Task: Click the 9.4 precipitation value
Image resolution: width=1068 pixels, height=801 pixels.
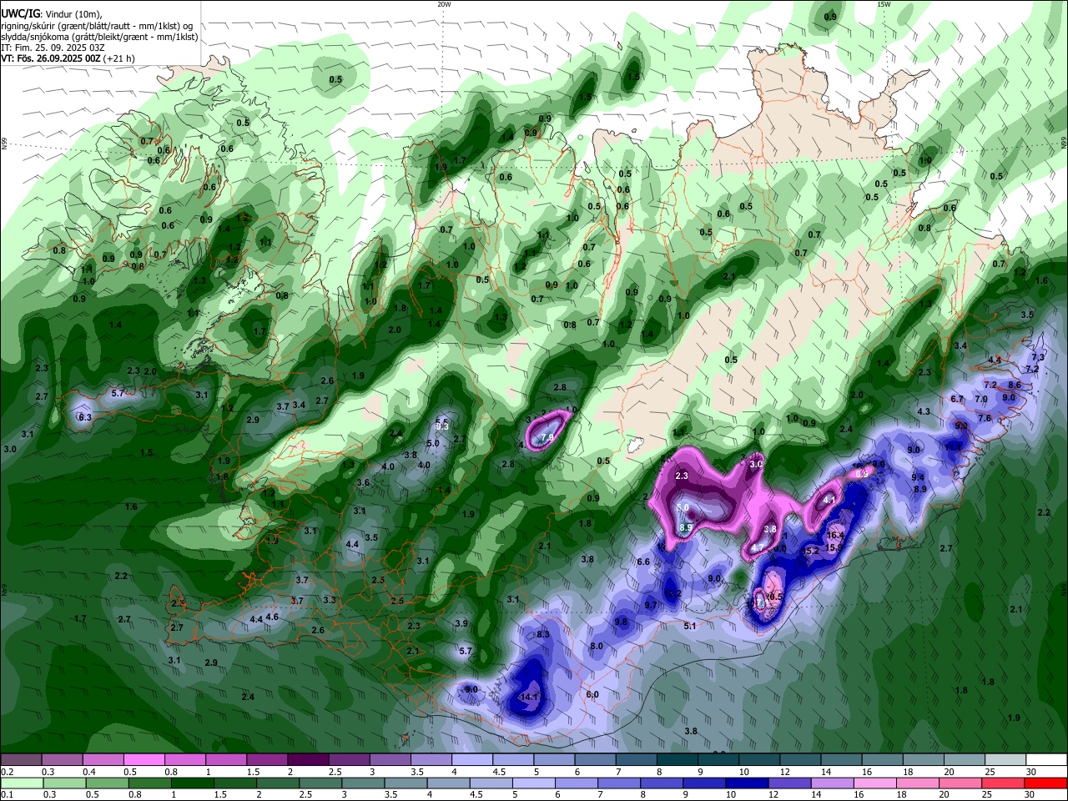Action: [919, 477]
